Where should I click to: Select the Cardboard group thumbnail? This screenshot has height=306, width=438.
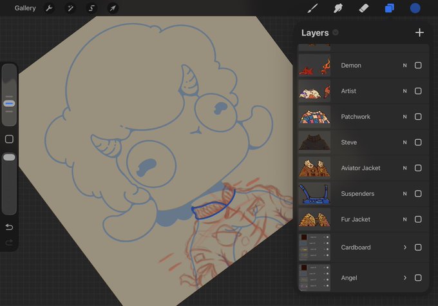tap(314, 247)
